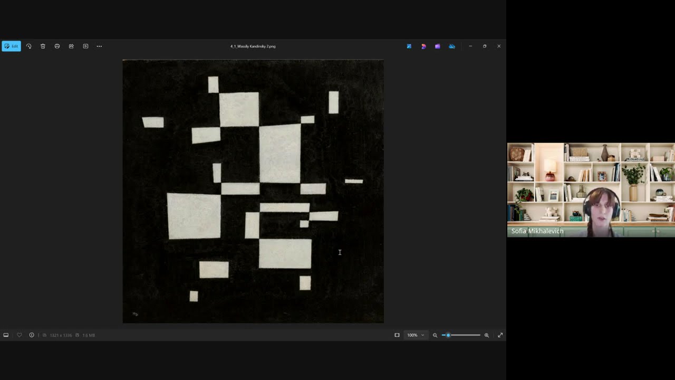675x380 pixels.
Task: Open the purple app icon in title bar
Action: tap(437, 46)
